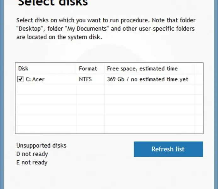Uncheck the C: Acer disk checkbox
The width and height of the screenshot is (218, 189).
(20, 79)
